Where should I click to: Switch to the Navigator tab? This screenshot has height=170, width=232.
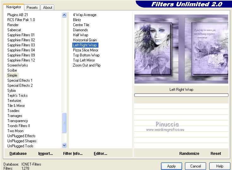(x=14, y=7)
